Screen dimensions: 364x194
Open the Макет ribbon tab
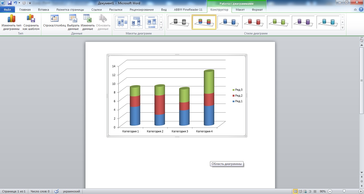point(240,10)
